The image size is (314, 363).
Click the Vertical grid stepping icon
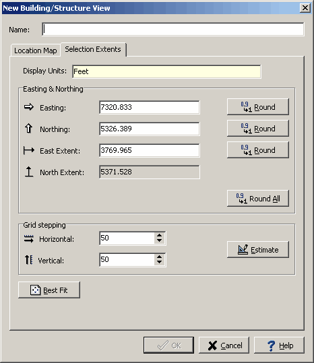pos(29,259)
